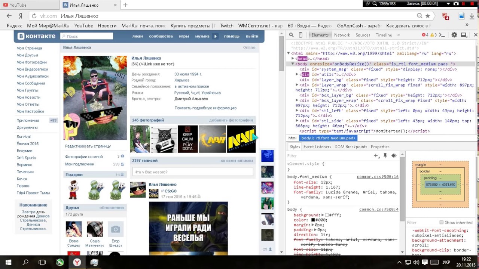Click Показать подробную информацию link

click(205, 108)
